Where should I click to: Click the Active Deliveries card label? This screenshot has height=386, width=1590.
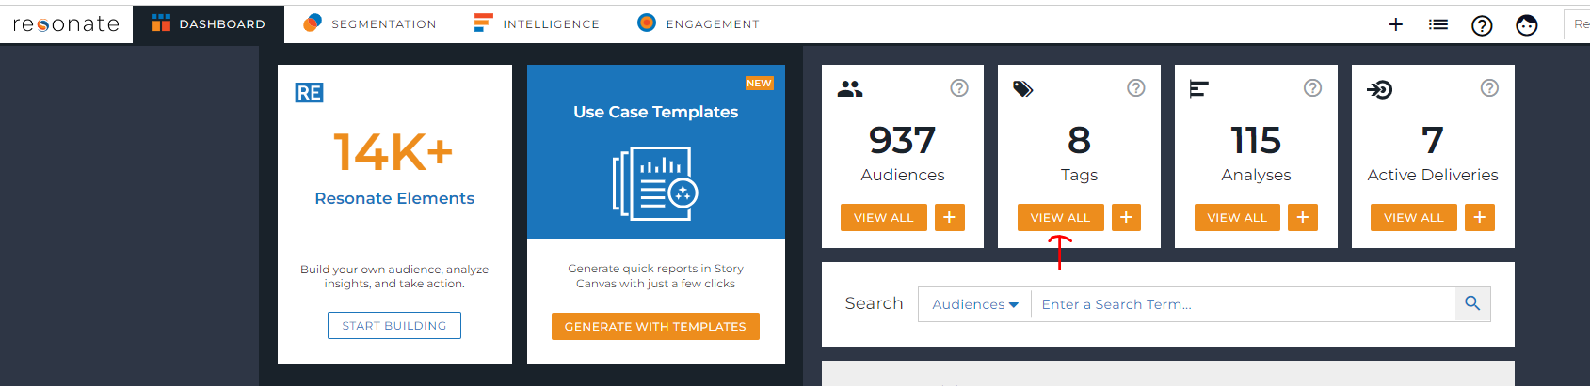pyautogui.click(x=1433, y=175)
